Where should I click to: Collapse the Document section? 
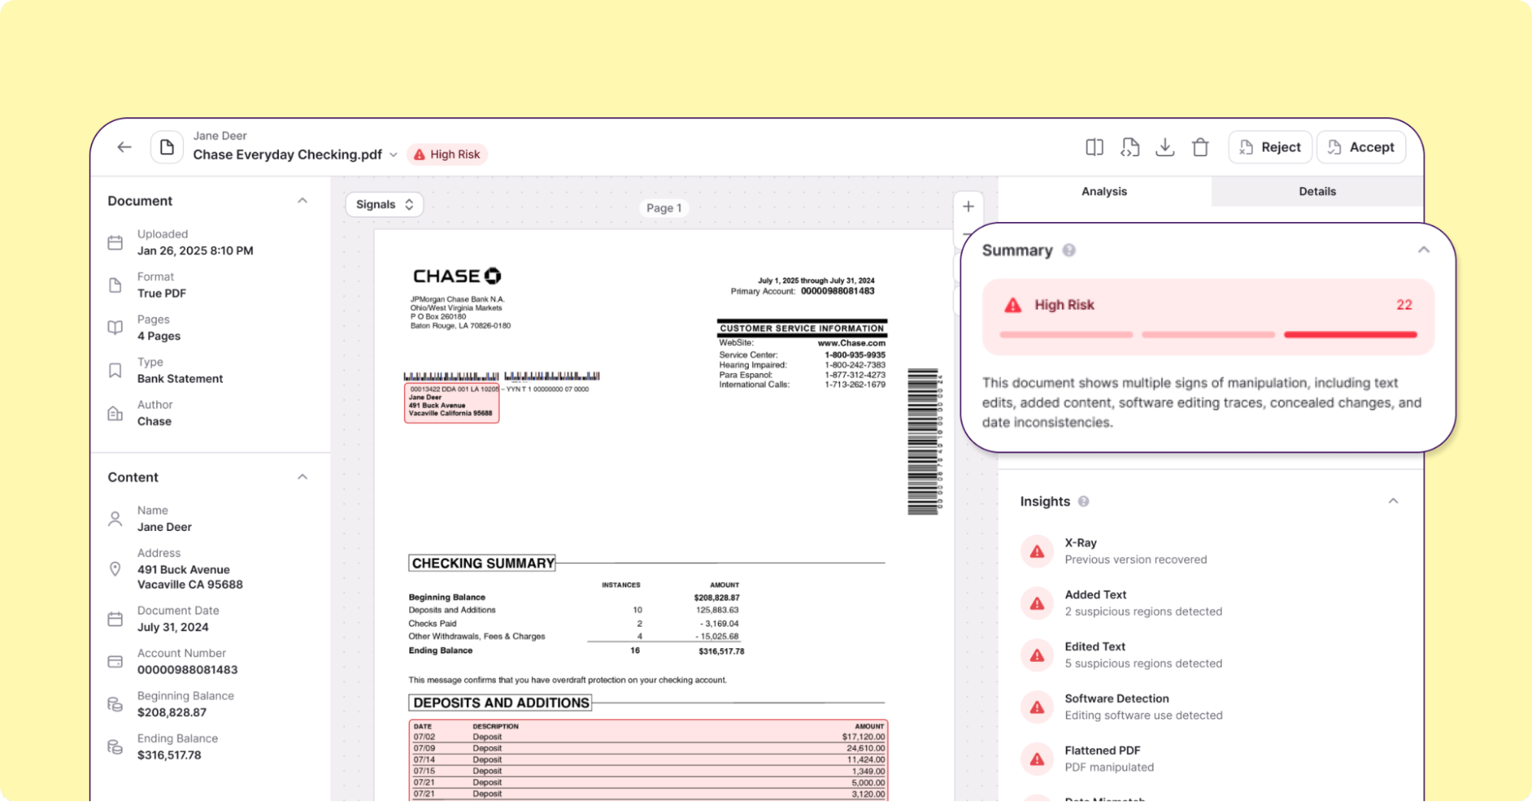click(303, 201)
